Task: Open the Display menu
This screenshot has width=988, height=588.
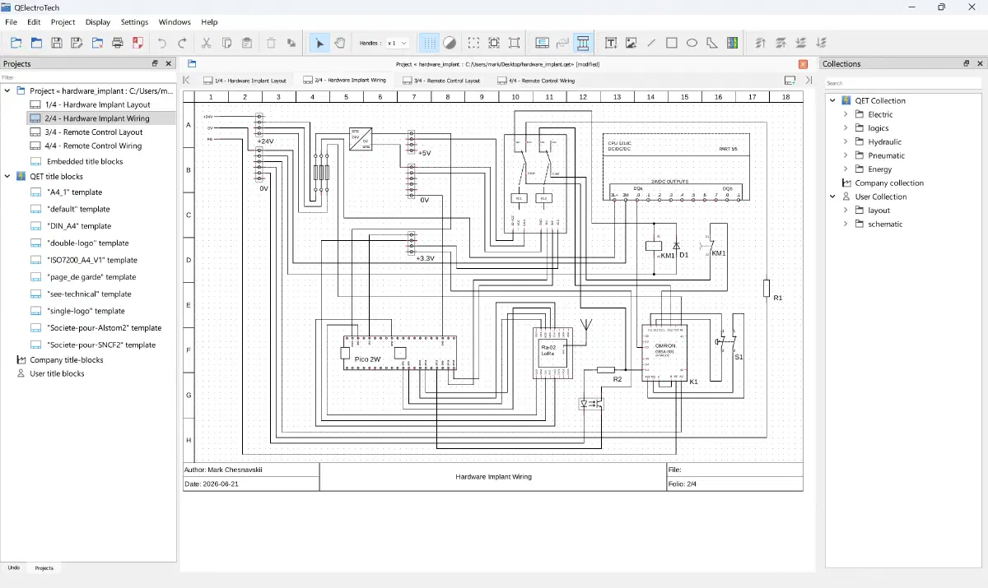Action: (x=98, y=22)
